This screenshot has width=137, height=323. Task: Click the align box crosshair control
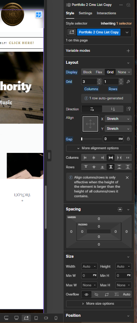tap(90, 124)
